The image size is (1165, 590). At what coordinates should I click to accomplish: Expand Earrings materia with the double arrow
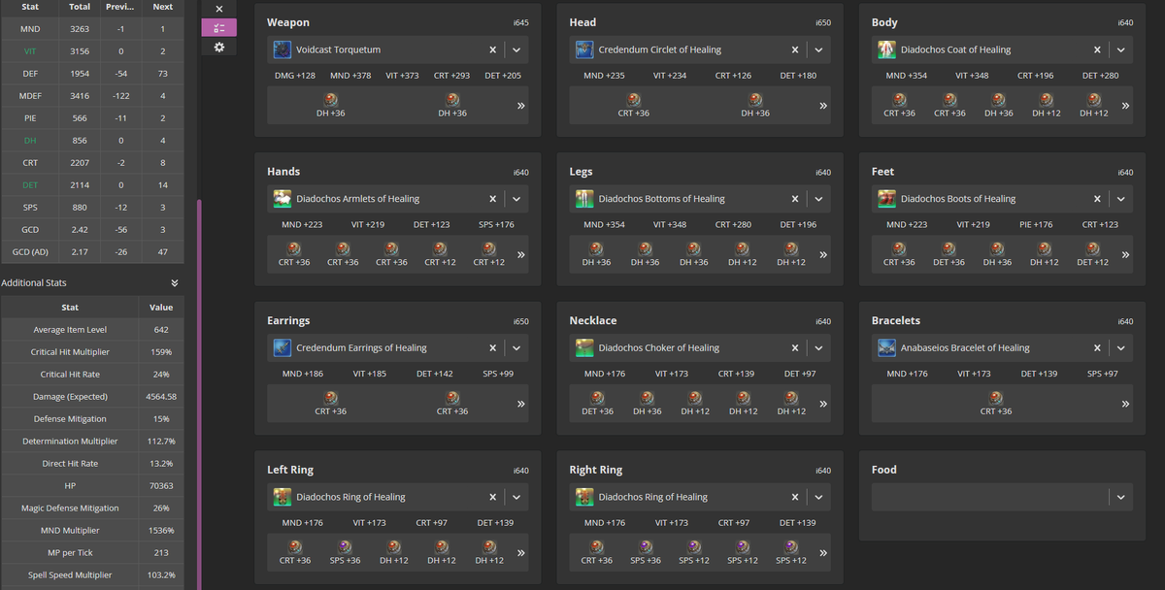(x=521, y=404)
